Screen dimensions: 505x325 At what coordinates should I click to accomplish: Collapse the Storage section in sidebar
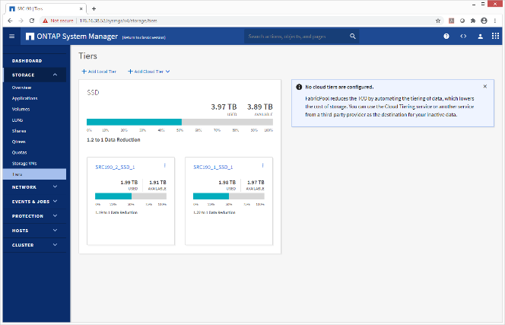tap(55, 75)
